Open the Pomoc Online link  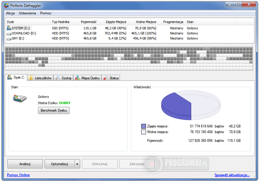tap(18, 175)
